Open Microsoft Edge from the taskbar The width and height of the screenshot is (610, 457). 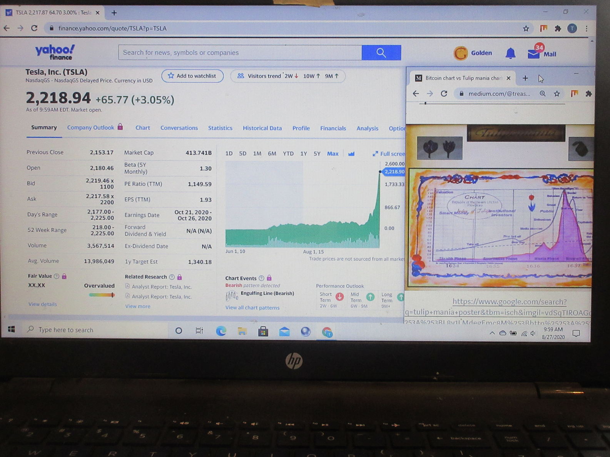pyautogui.click(x=221, y=331)
